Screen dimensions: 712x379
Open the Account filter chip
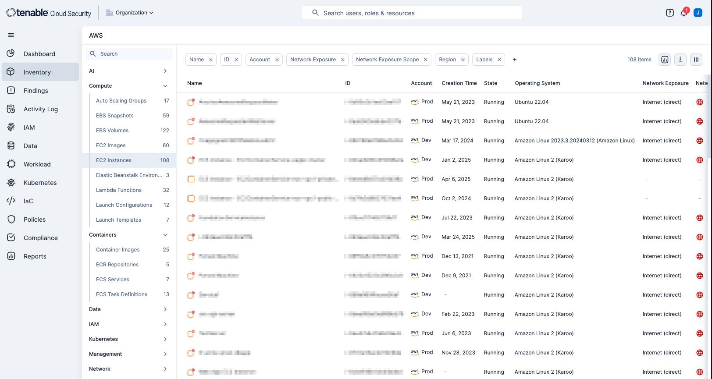(x=260, y=60)
